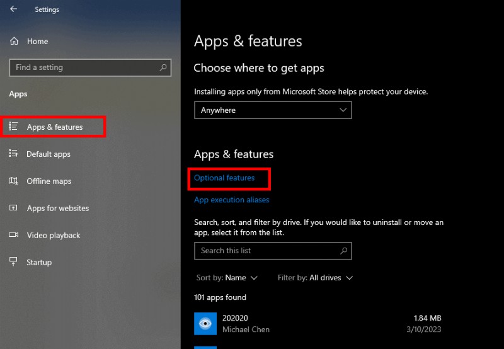Focus the Find a setting search box
The image size is (504, 349).
(x=90, y=67)
